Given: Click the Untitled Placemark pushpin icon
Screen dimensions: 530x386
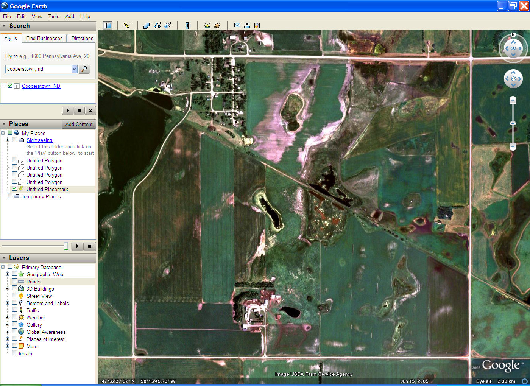Looking at the screenshot, I should [x=21, y=188].
